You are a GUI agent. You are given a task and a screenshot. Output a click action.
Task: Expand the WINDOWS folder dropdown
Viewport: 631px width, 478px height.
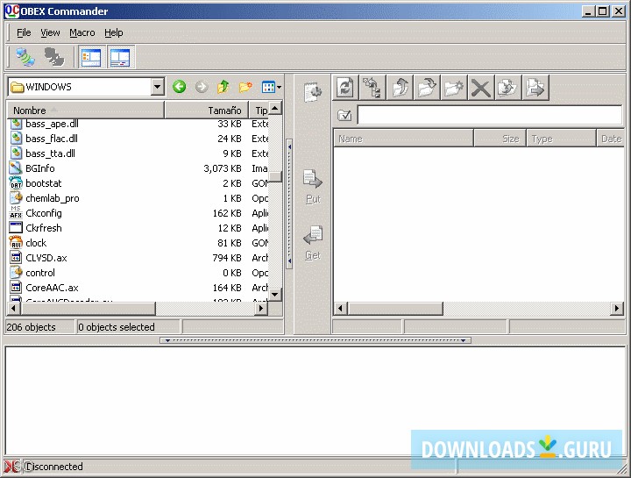tap(158, 87)
